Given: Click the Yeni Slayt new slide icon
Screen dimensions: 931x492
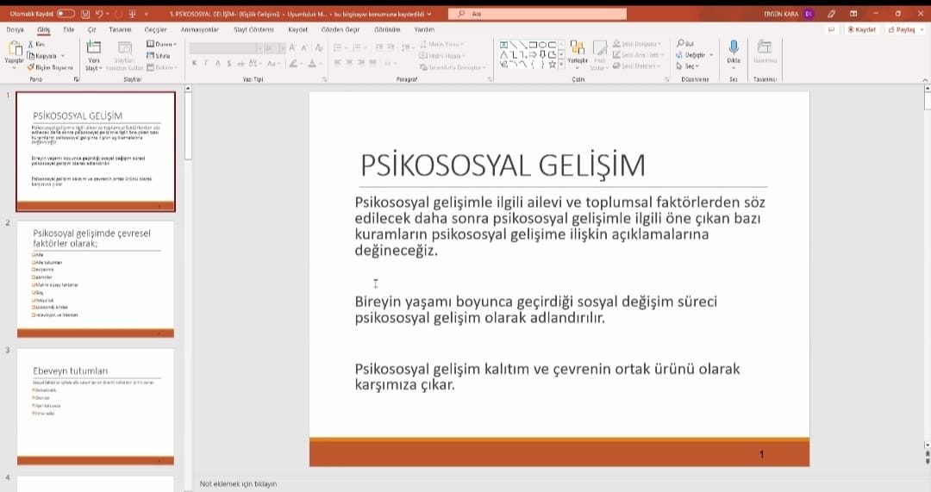Looking at the screenshot, I should click(x=94, y=47).
